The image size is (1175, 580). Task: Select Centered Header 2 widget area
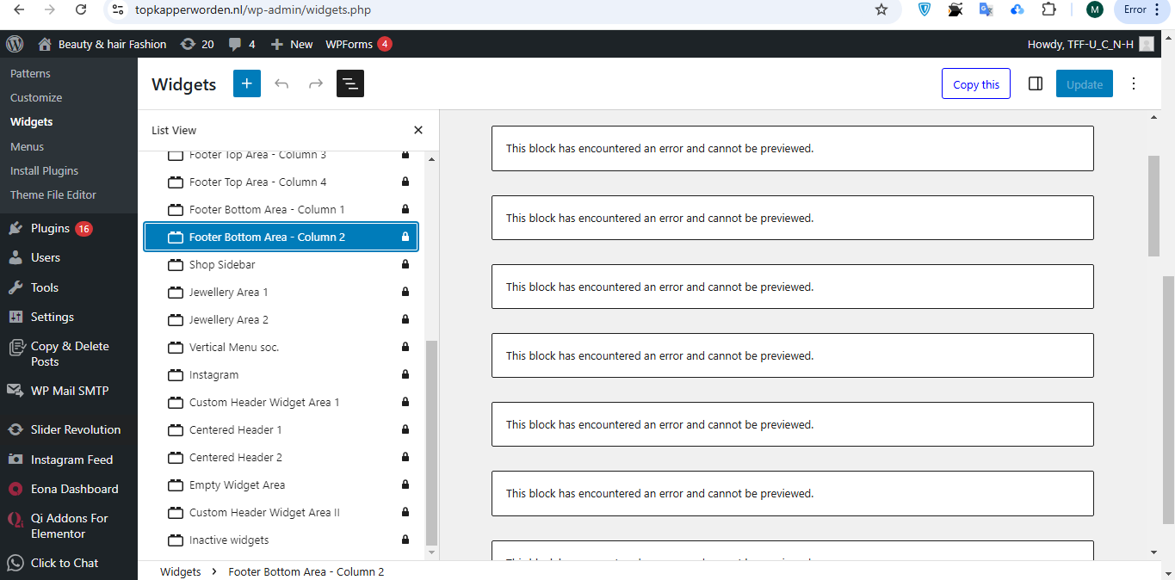pyautogui.click(x=281, y=457)
